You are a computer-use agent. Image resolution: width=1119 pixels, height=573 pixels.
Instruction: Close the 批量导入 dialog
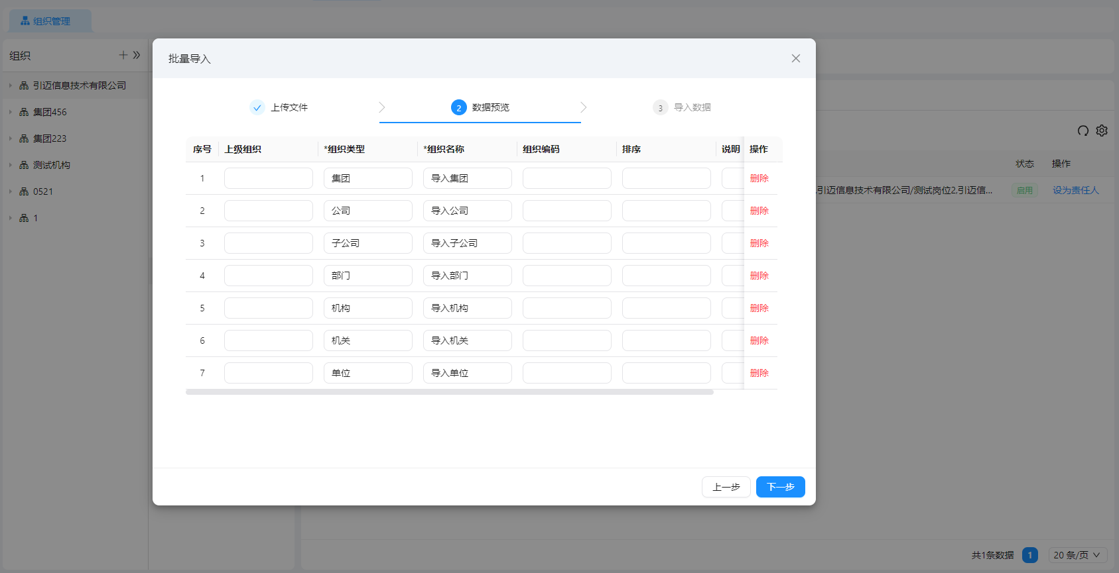(x=796, y=58)
